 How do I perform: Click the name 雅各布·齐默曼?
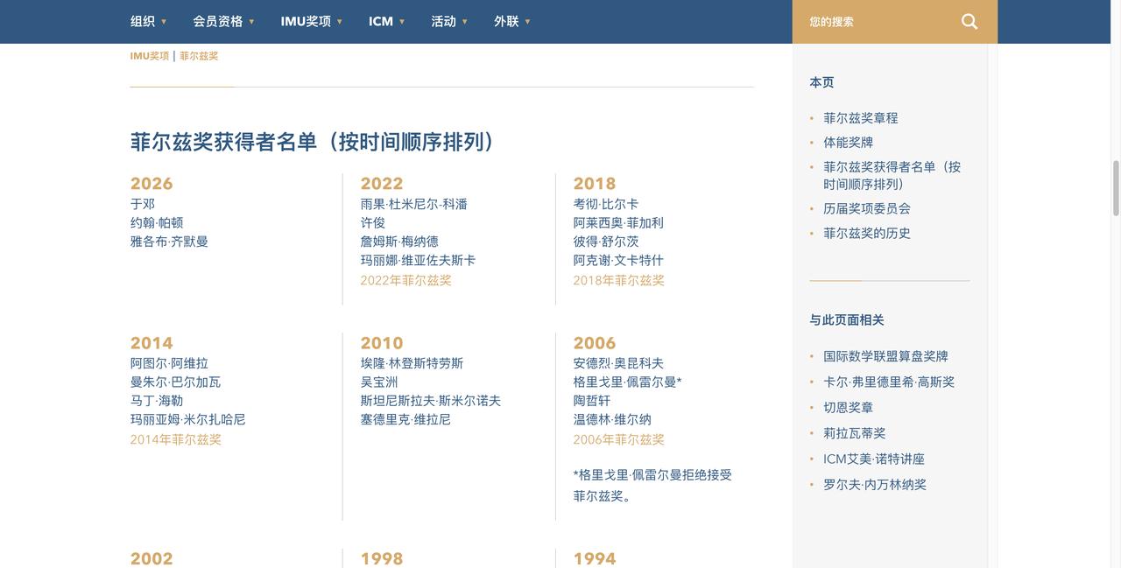pyautogui.click(x=170, y=242)
